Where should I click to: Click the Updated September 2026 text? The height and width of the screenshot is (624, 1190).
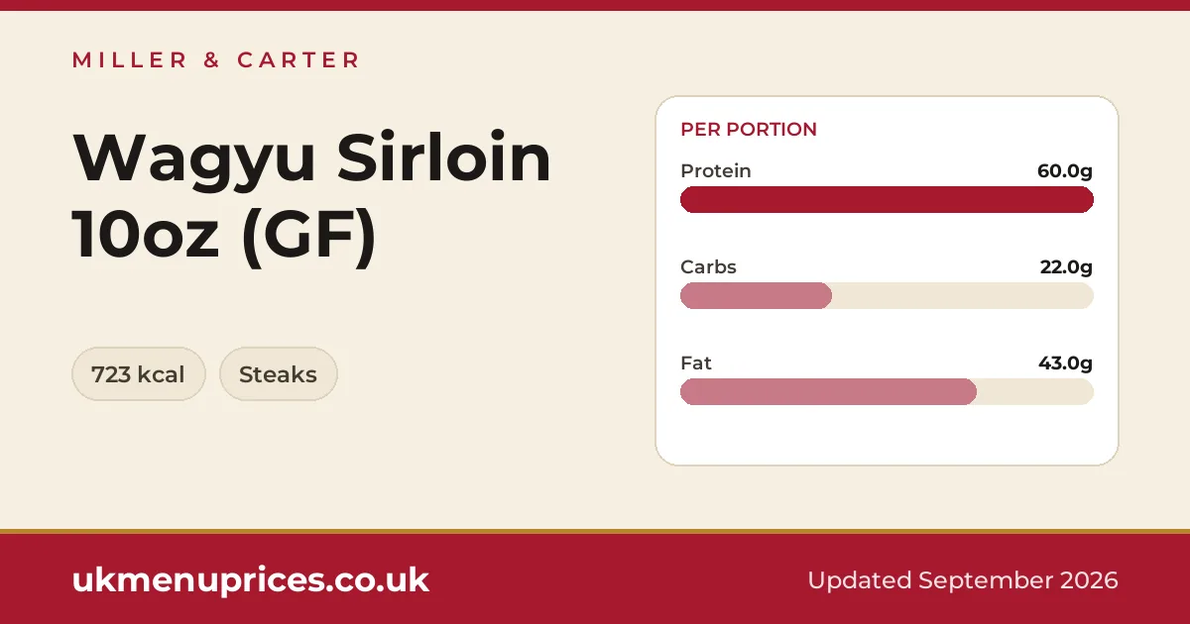coord(963,579)
